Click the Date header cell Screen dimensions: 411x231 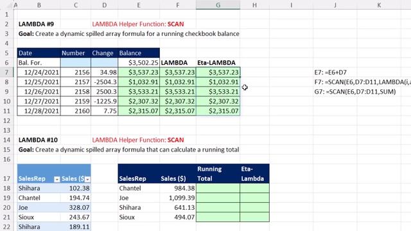pyautogui.click(x=39, y=53)
